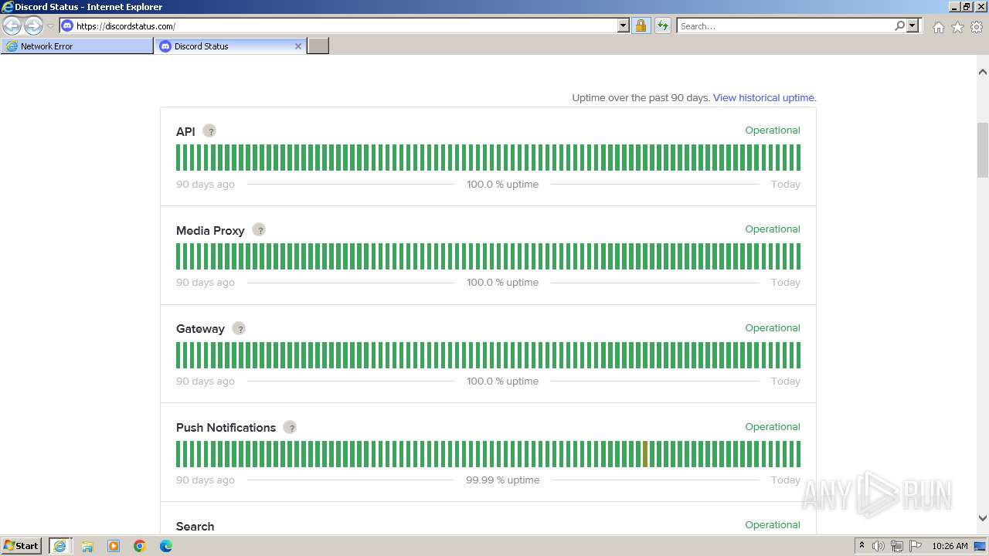Click the Start button
The height and width of the screenshot is (556, 989).
point(22,546)
